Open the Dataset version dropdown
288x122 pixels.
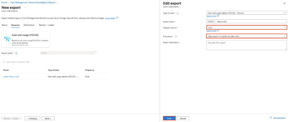click(x=247, y=27)
